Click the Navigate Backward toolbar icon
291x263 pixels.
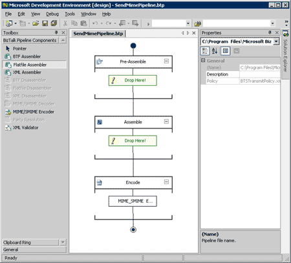tap(122, 23)
